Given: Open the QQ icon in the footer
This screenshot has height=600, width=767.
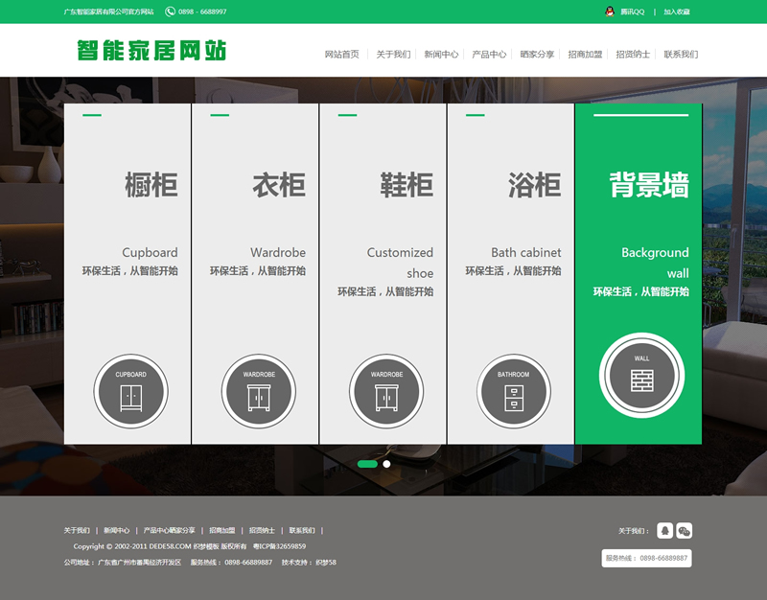Looking at the screenshot, I should coord(664,531).
